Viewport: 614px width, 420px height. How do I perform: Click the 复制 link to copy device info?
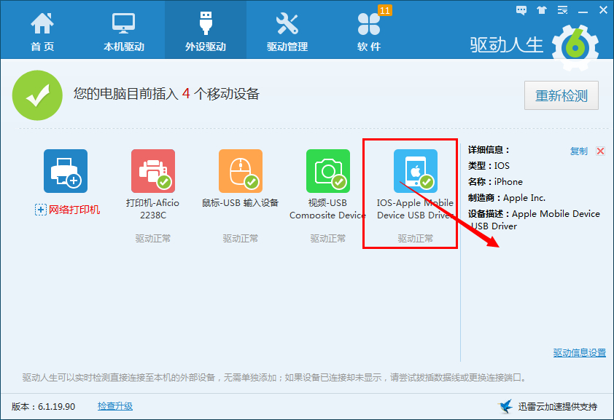pos(578,151)
